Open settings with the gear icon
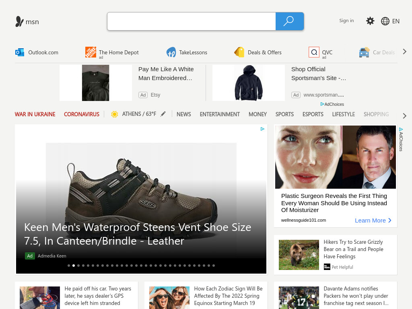 pyautogui.click(x=370, y=21)
